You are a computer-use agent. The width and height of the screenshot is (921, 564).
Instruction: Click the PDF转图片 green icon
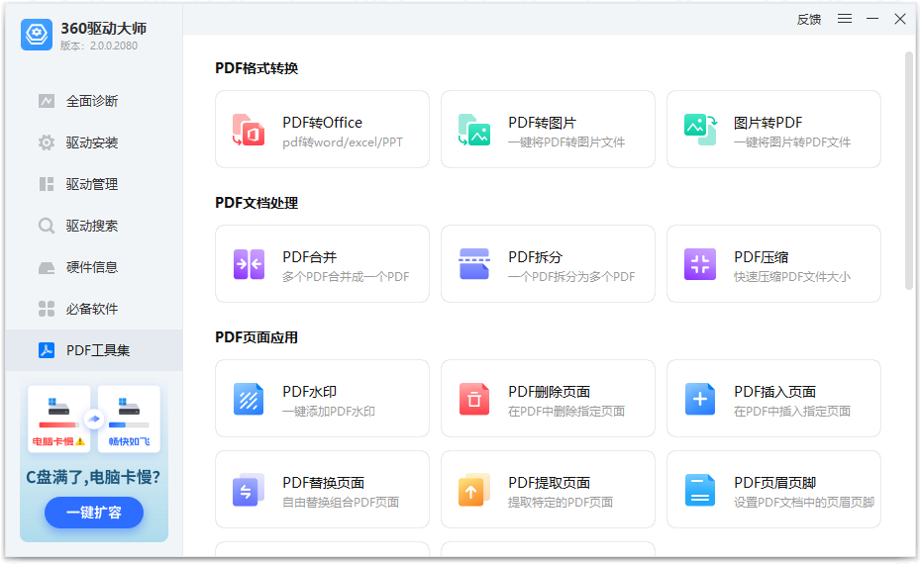[x=474, y=130]
